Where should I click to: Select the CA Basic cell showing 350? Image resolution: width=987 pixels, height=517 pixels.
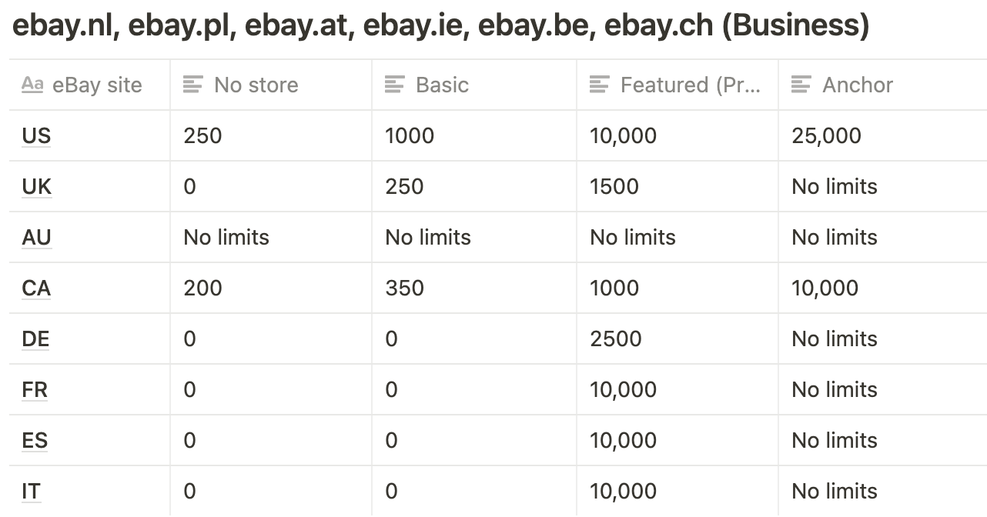coord(474,288)
